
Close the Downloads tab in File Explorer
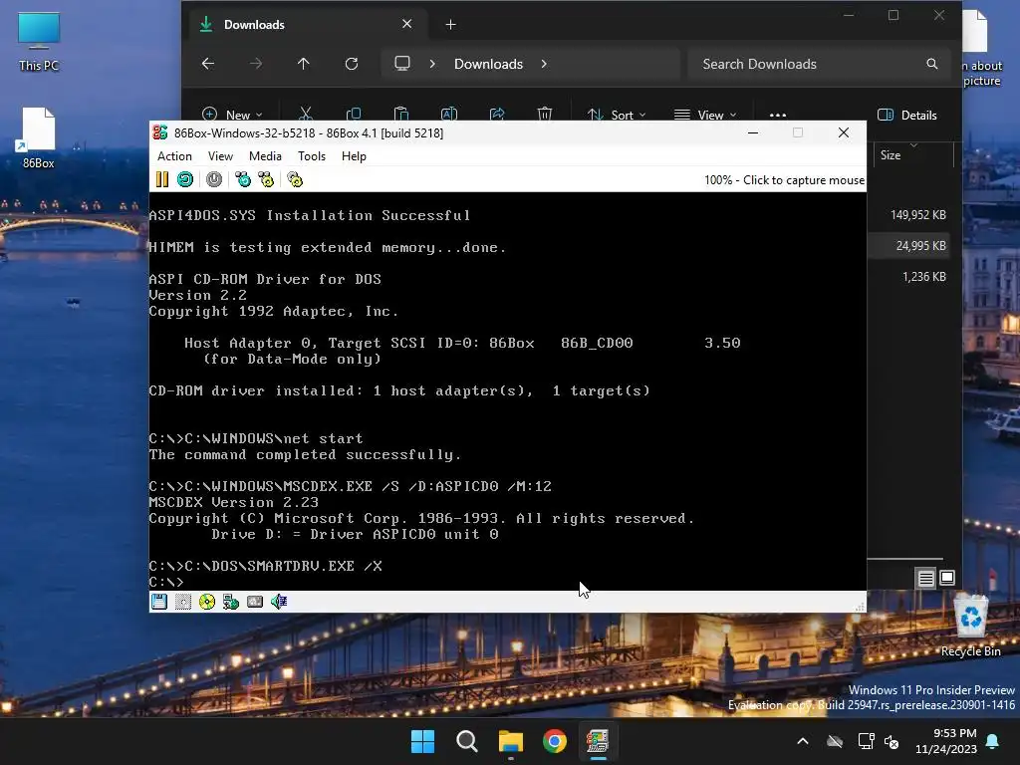pos(407,24)
